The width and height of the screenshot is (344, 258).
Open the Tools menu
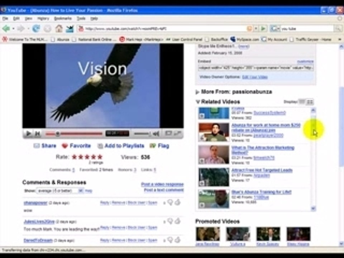click(x=81, y=19)
